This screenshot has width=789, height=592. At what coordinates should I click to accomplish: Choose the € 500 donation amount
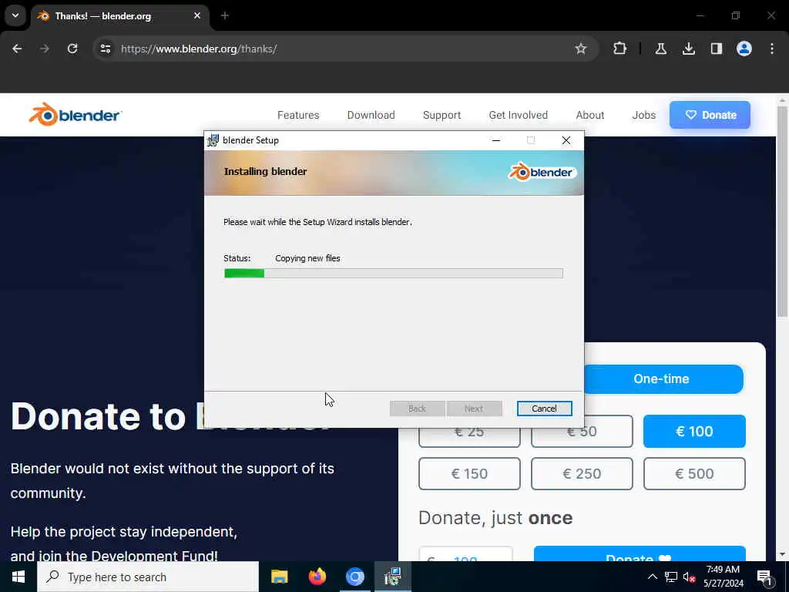tap(694, 474)
